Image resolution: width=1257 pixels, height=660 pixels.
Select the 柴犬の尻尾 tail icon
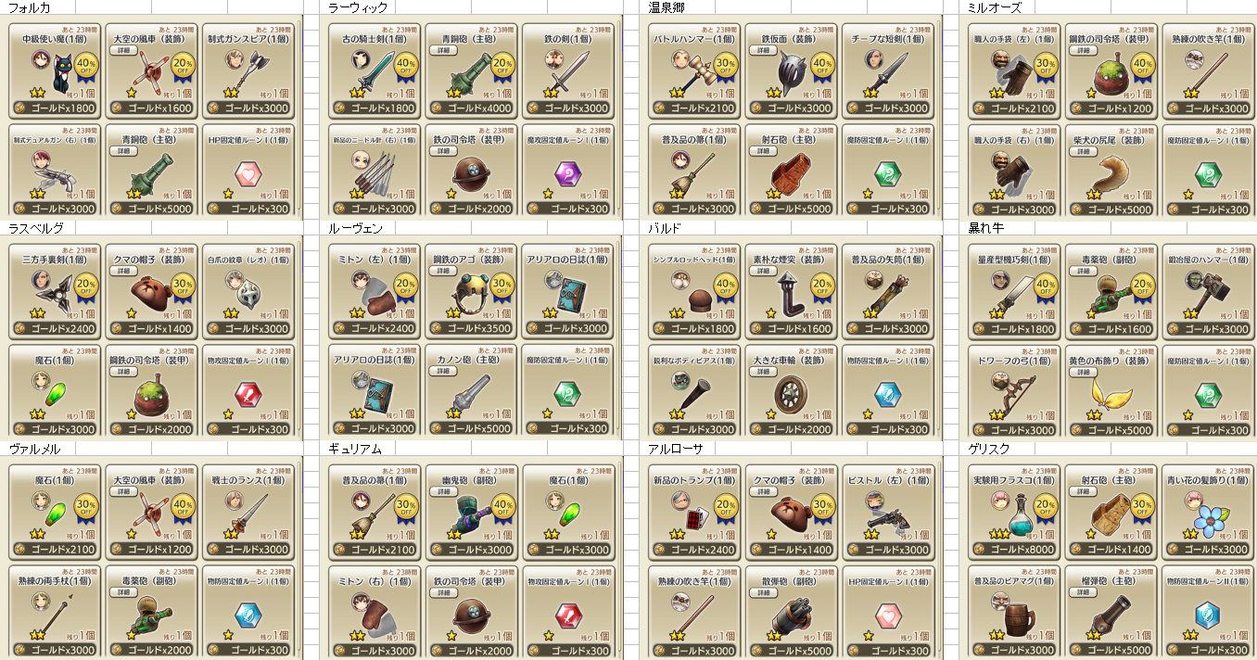point(1107,173)
